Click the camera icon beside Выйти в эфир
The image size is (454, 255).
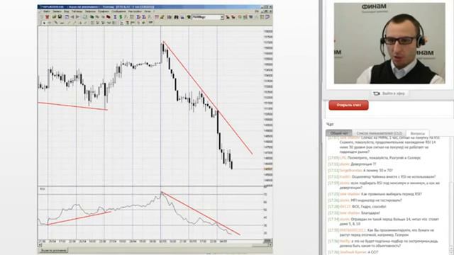(x=377, y=93)
